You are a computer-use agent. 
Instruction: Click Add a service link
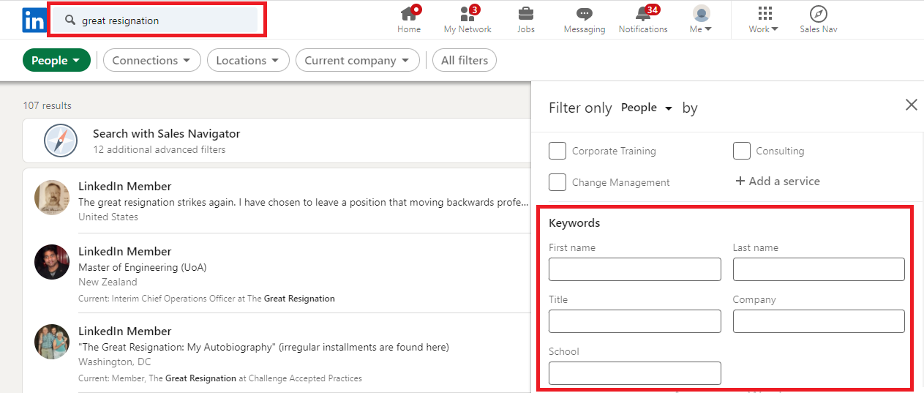pyautogui.click(x=777, y=181)
